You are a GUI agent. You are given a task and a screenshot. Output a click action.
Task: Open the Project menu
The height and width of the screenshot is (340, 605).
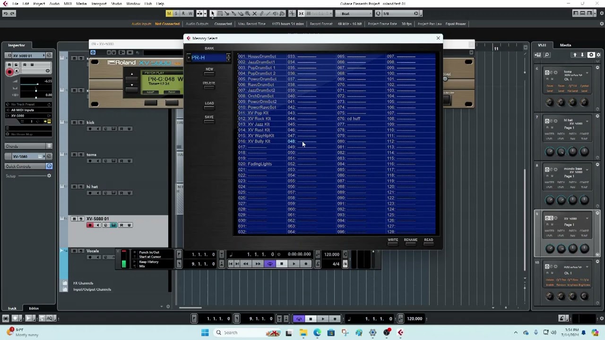coord(39,4)
